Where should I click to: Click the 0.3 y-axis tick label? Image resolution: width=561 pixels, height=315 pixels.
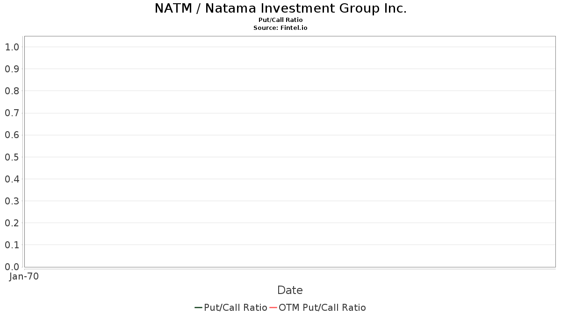coord(12,201)
